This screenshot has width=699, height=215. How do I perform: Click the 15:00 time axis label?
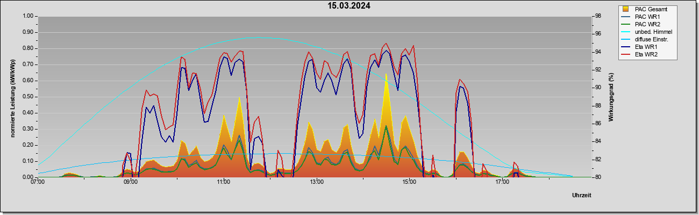(409, 182)
